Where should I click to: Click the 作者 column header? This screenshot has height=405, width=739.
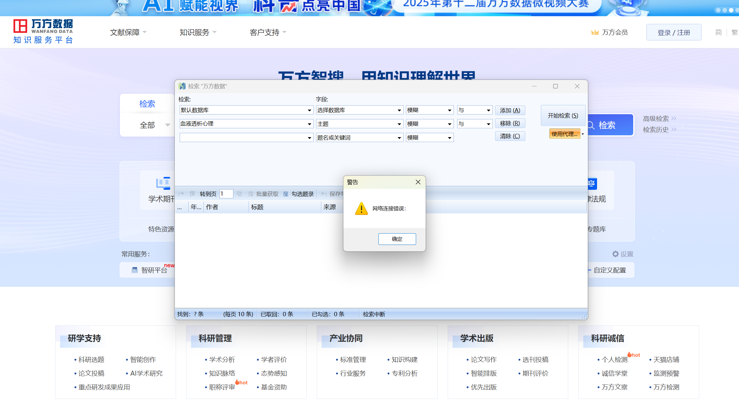point(227,207)
